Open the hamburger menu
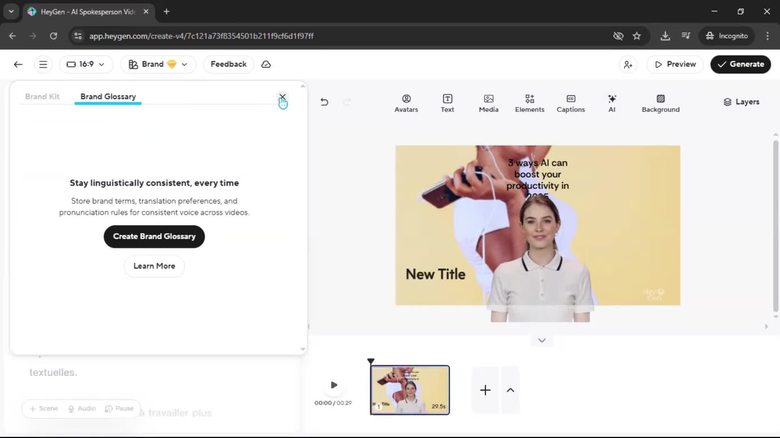The height and width of the screenshot is (438, 780). pyautogui.click(x=43, y=64)
